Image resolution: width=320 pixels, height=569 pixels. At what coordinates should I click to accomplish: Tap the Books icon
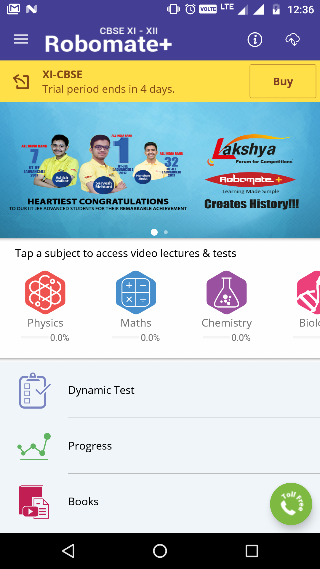point(34,502)
